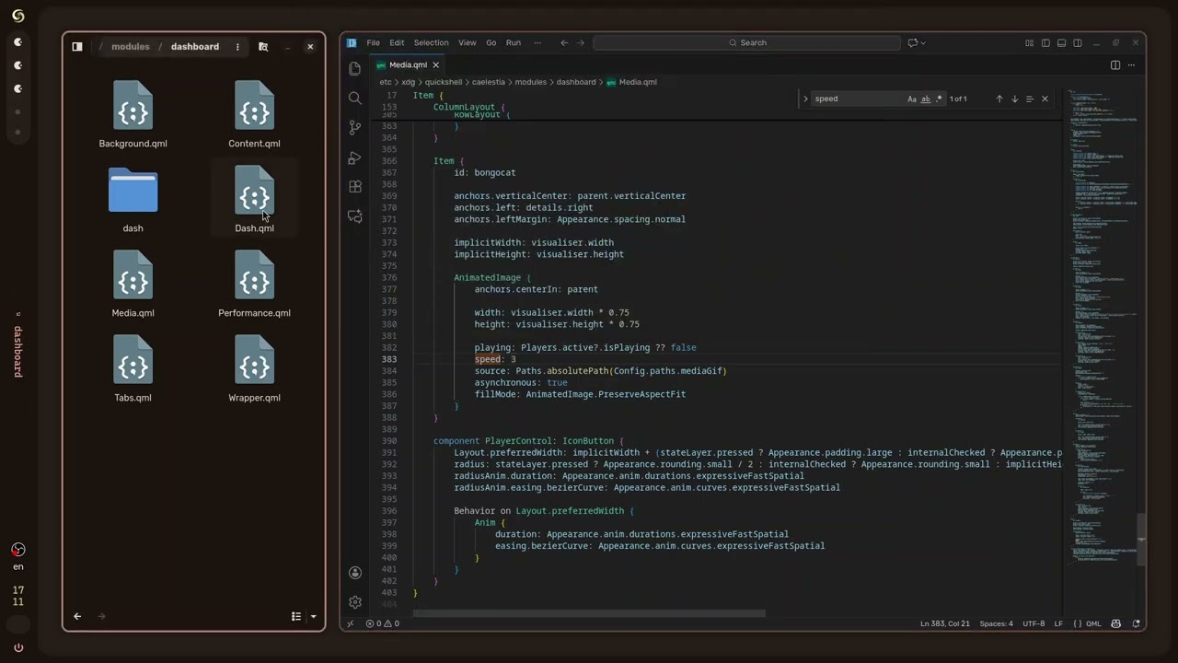The width and height of the screenshot is (1178, 663).
Task: Open the Accounts icon in the activity bar
Action: coord(355,572)
